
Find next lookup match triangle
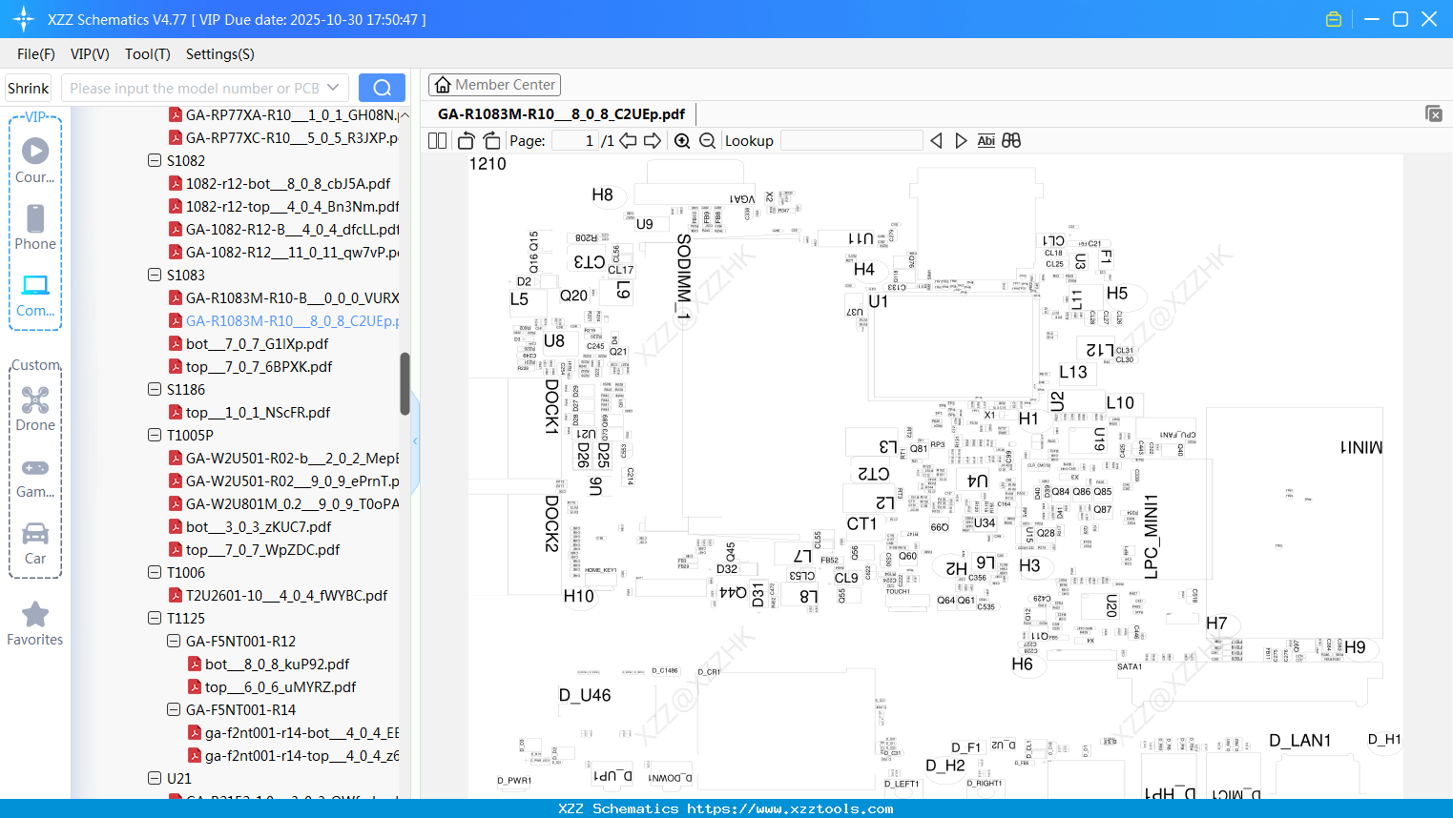[961, 141]
